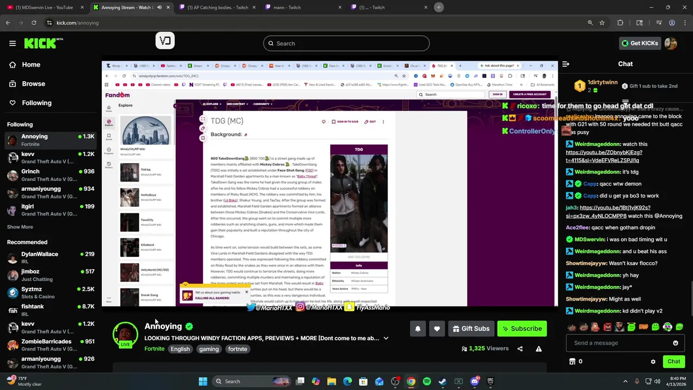Click the Gift Subs button
Viewport: 693px width, 390px height.
471,329
